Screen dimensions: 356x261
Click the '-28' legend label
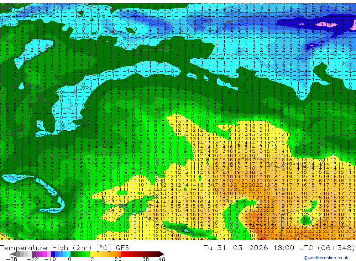11,259
